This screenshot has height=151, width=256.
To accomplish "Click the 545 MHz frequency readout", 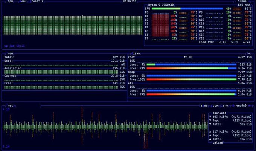I will [x=244, y=5].
